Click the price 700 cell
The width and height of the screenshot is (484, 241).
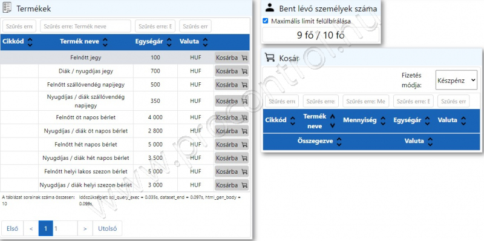pyautogui.click(x=155, y=71)
